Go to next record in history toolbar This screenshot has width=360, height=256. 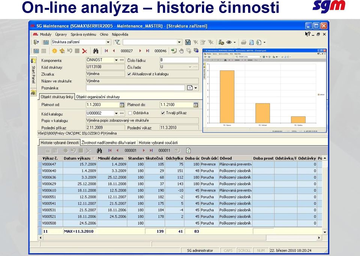tap(144, 150)
